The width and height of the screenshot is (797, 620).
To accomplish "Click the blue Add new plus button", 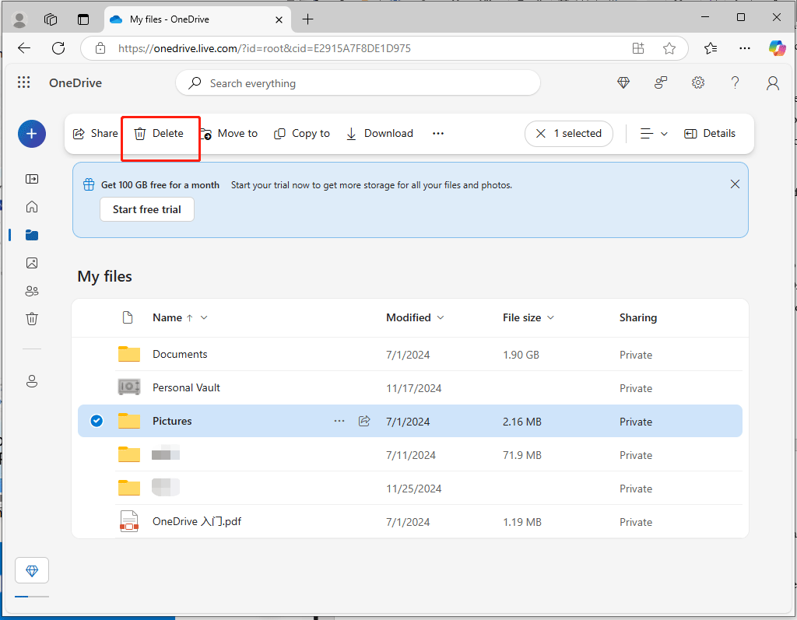I will coord(32,134).
